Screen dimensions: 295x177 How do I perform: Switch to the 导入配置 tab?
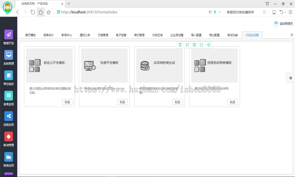coord(196,35)
